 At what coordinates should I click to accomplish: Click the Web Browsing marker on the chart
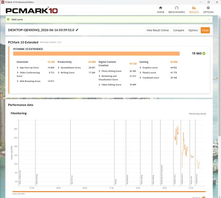[37, 179]
